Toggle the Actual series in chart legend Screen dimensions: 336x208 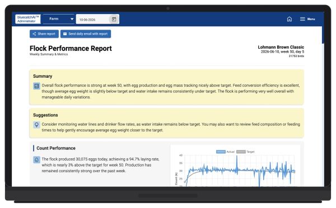[226, 152]
